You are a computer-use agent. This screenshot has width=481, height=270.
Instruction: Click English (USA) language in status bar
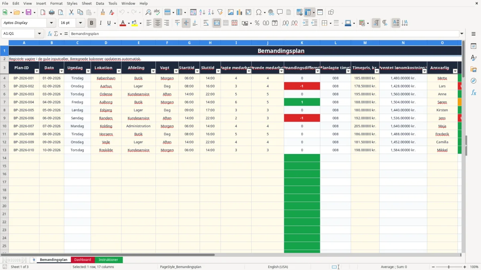click(278, 267)
